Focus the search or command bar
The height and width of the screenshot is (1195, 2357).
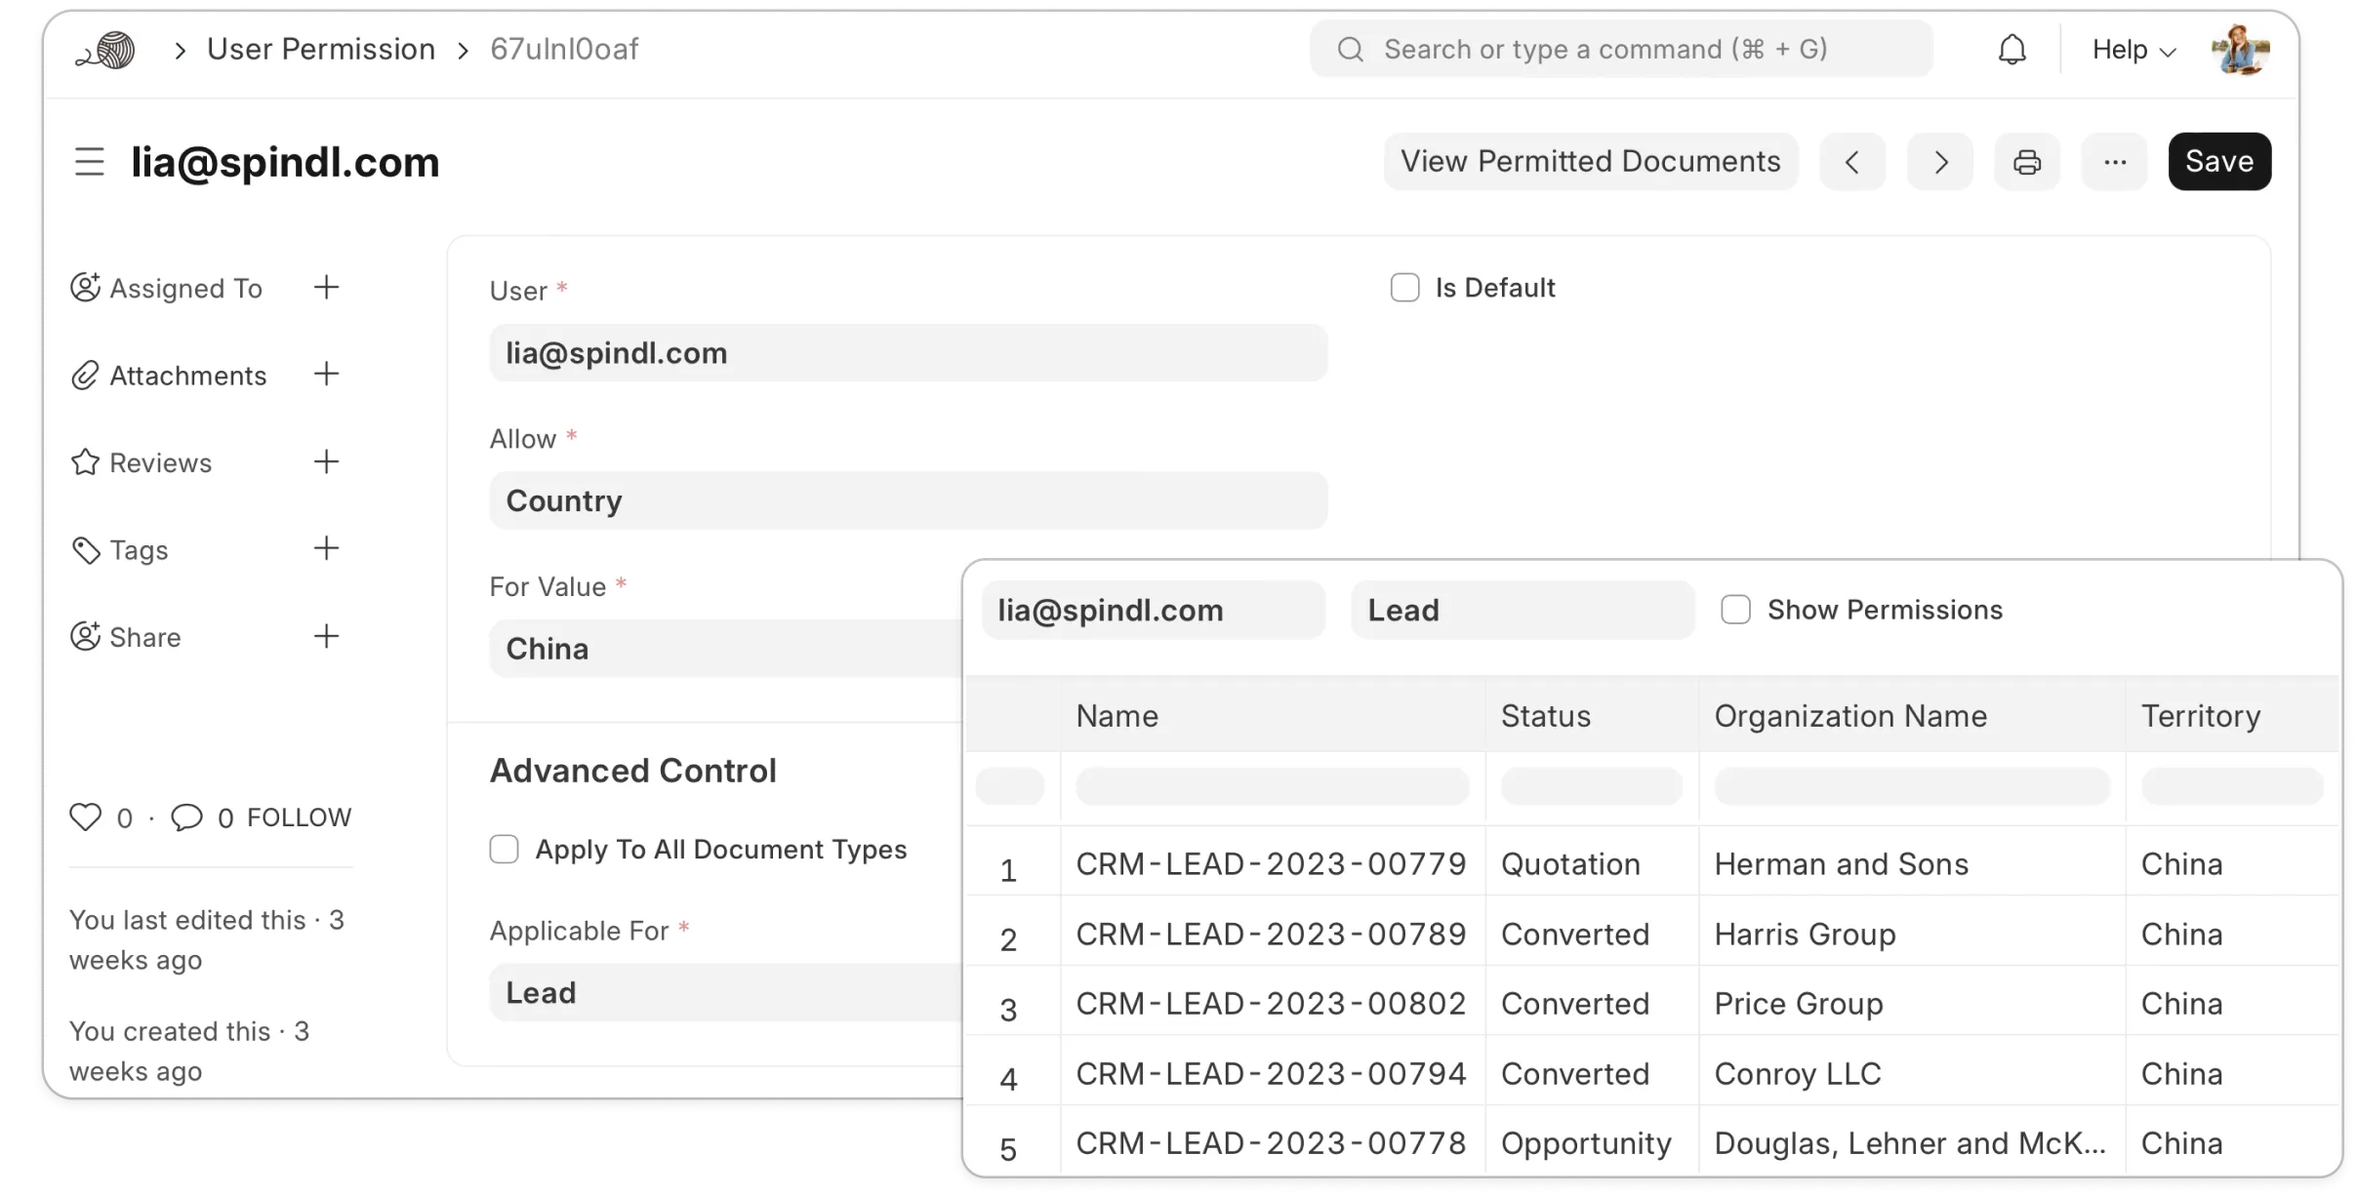tap(1620, 50)
